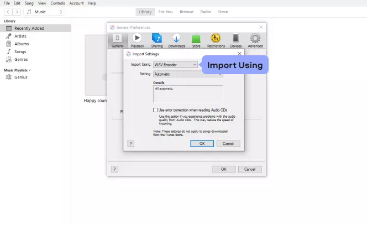Enable error correction when reading Audio CDs
The height and width of the screenshot is (225, 367).
point(155,110)
